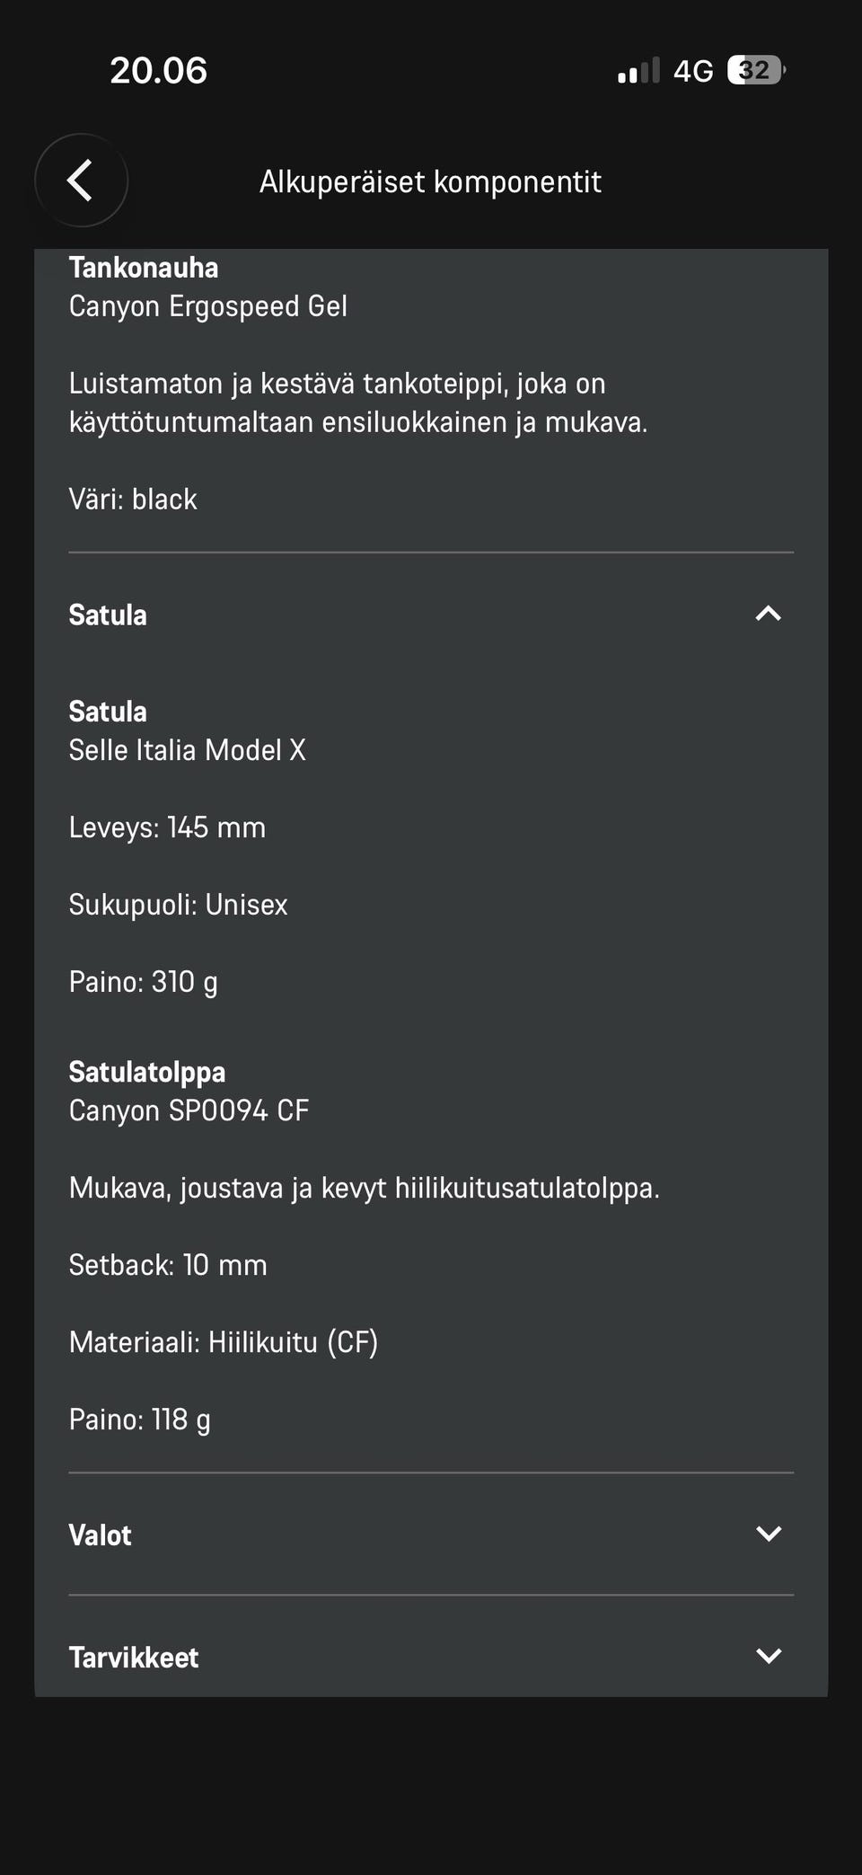The width and height of the screenshot is (862, 1875).
Task: Tap the Materiaali: Hiilikuitu (CF) line
Action: point(224,1342)
